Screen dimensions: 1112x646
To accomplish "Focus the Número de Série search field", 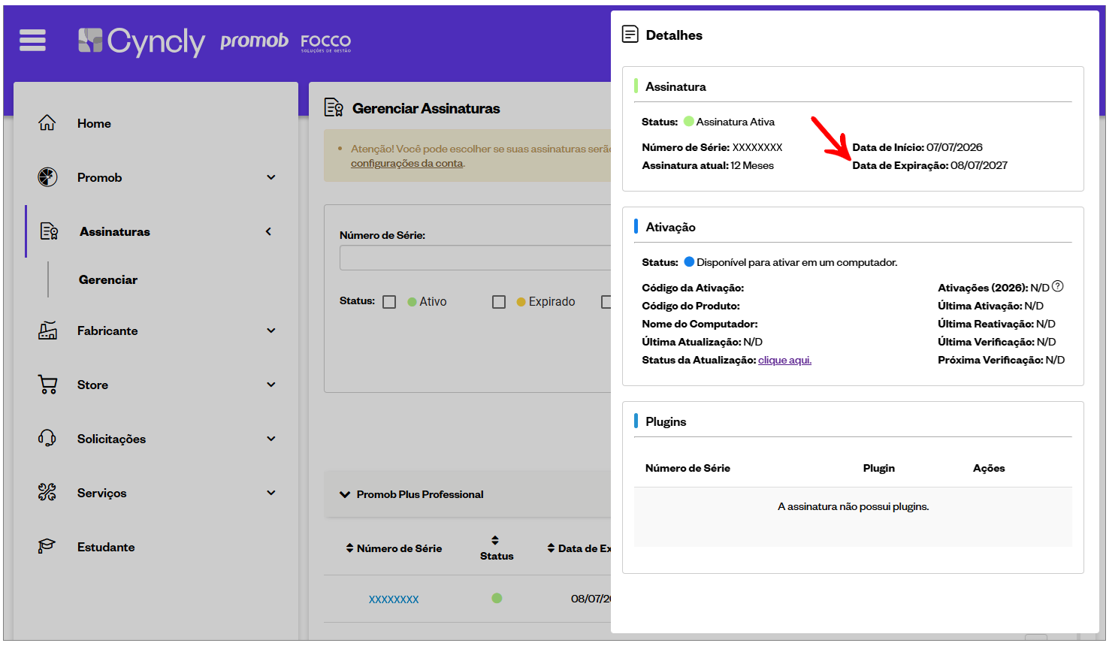I will point(475,258).
